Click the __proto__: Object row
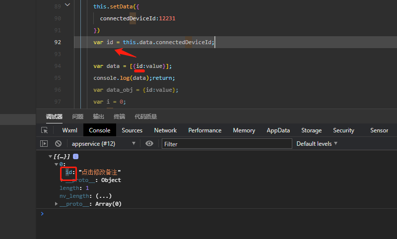397x239 pixels. [x=93, y=180]
